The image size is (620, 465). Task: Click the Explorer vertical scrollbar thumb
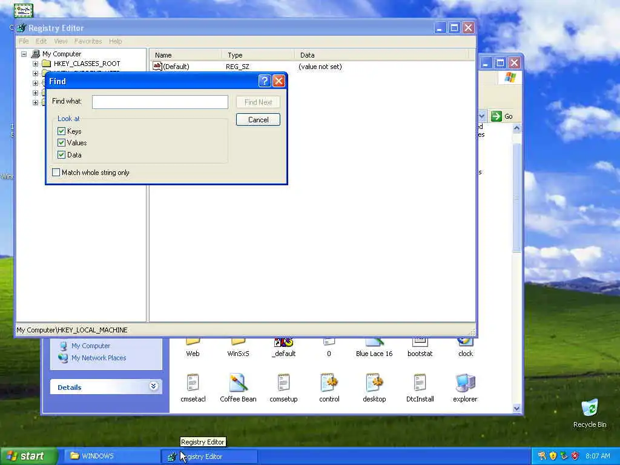(x=517, y=197)
